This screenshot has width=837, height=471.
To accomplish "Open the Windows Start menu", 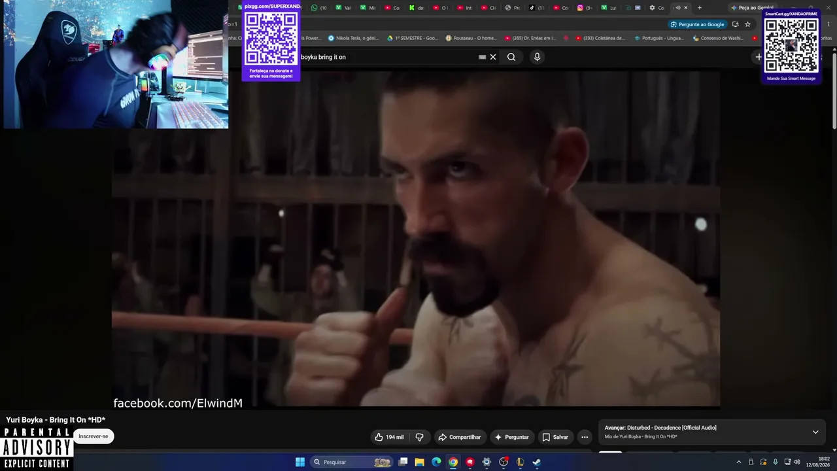I will [300, 462].
